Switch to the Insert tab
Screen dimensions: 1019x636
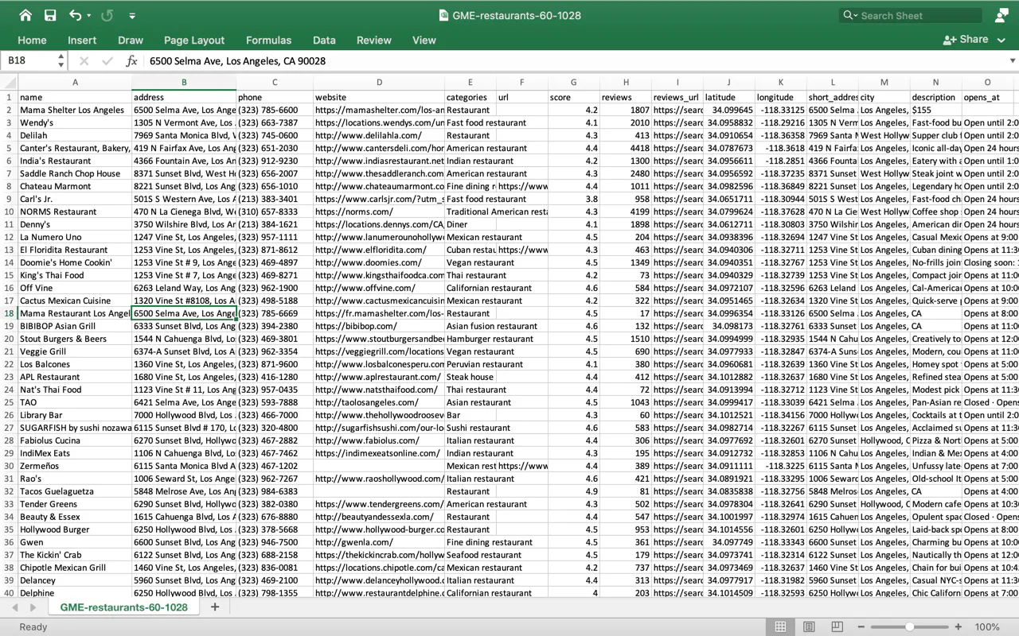click(82, 41)
